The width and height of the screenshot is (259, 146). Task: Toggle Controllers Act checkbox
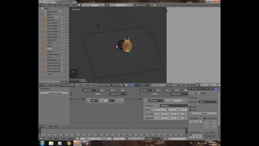[109, 90]
